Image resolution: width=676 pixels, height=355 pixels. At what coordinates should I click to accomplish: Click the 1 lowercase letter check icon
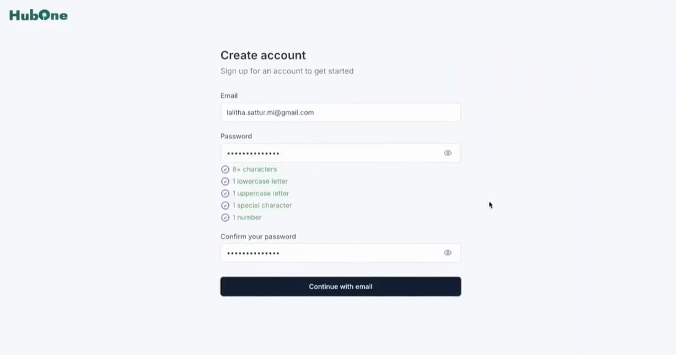(225, 182)
